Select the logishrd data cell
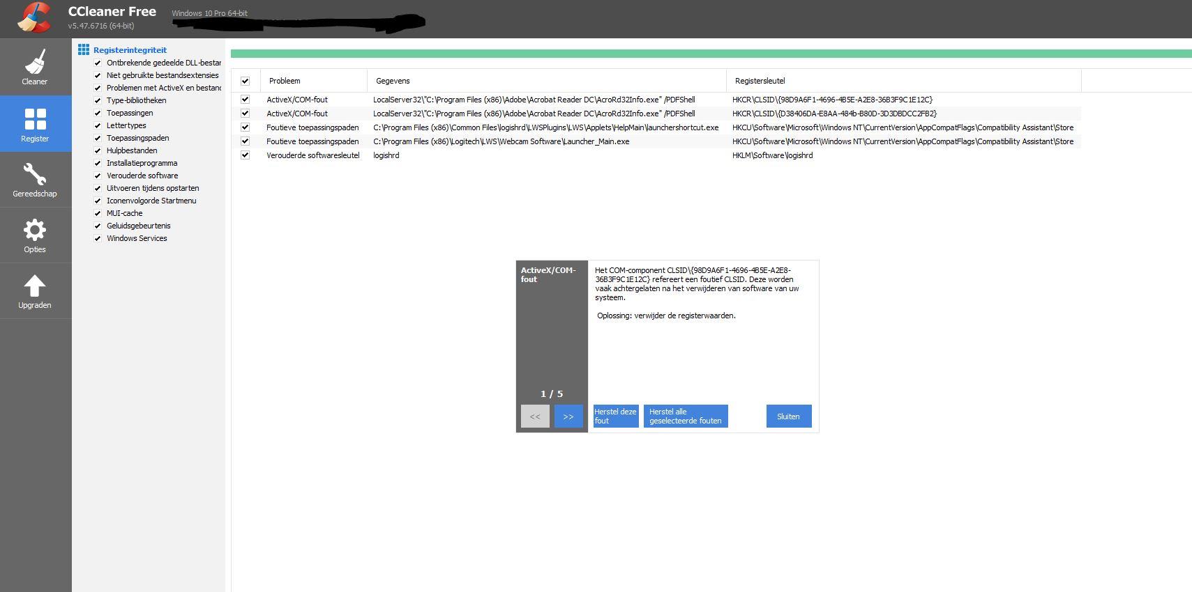This screenshot has width=1192, height=592. 386,155
